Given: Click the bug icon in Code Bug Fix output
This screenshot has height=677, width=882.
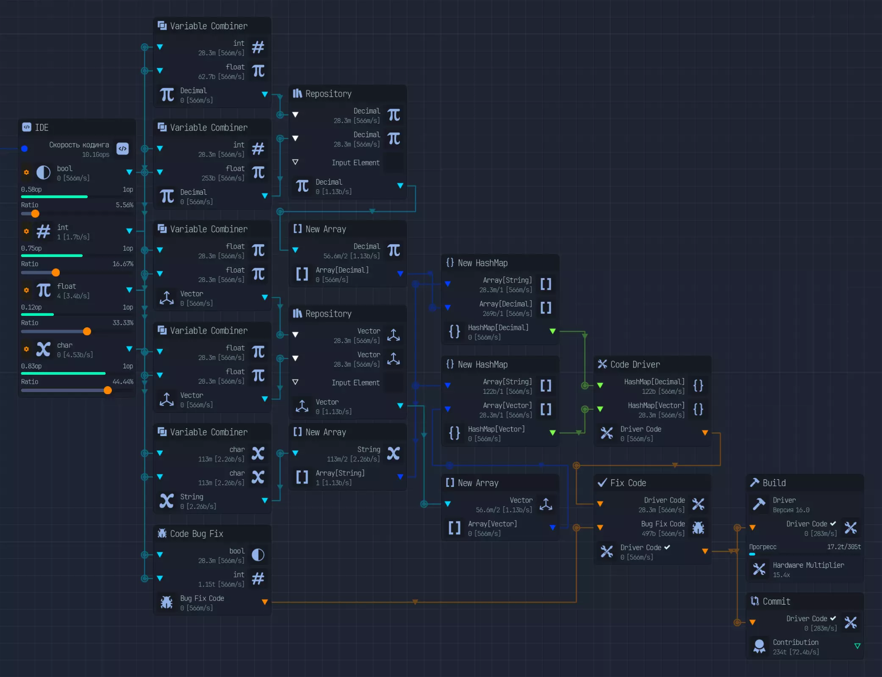Looking at the screenshot, I should [166, 602].
